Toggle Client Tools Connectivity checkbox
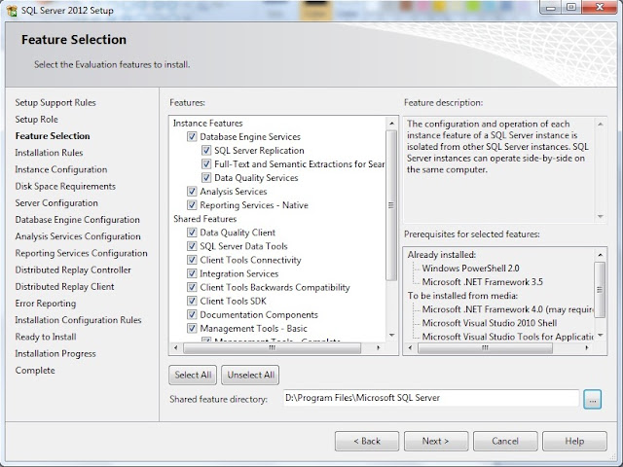 pos(192,260)
